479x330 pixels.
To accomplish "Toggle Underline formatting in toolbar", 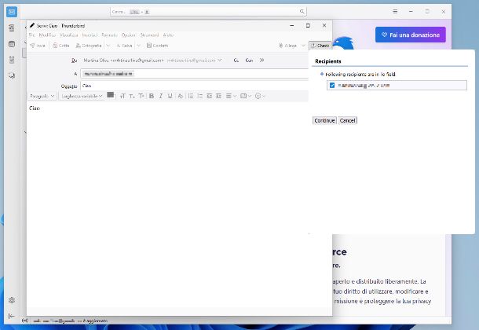I will (x=170, y=96).
